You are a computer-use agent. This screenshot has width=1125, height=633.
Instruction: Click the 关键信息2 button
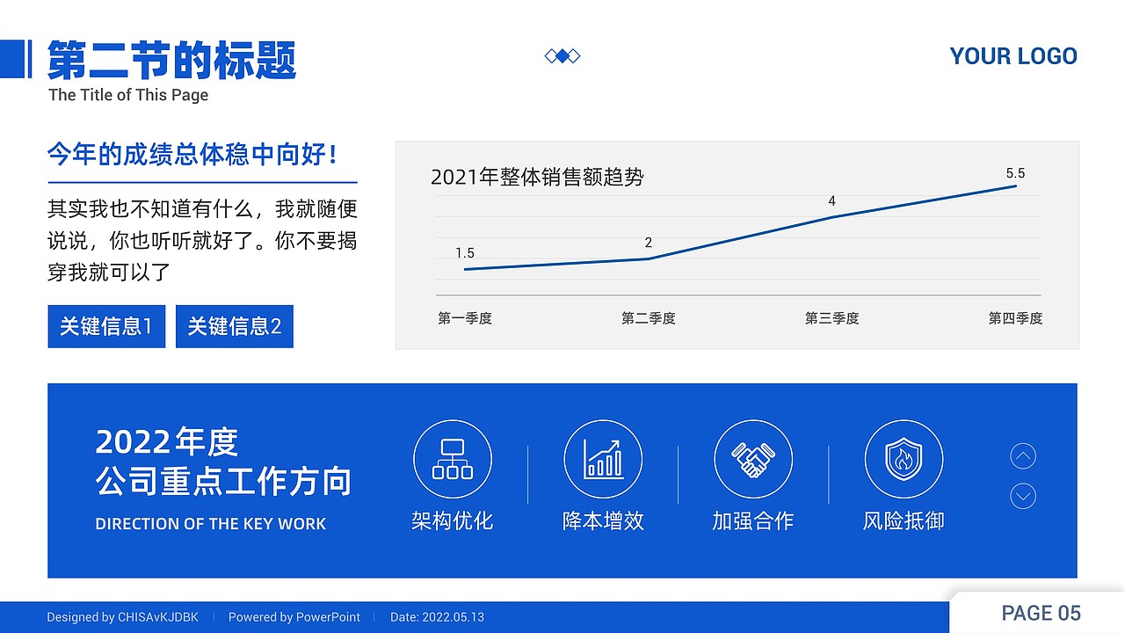(235, 326)
